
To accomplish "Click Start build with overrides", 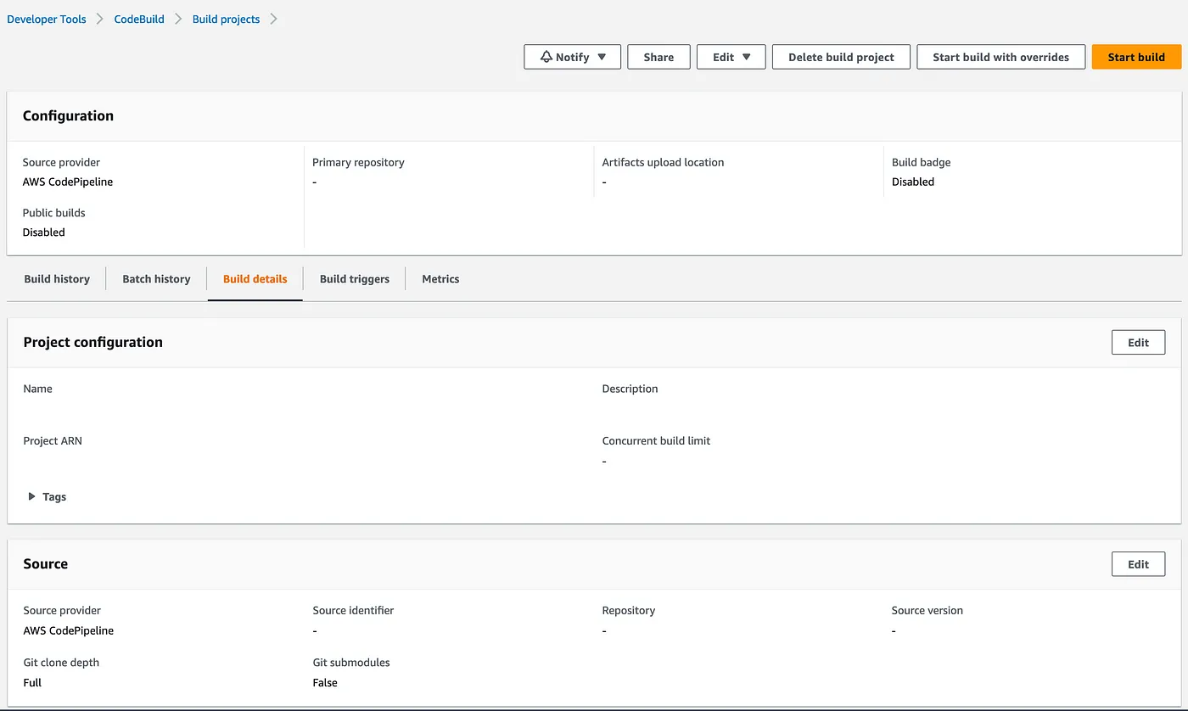I will point(1000,57).
